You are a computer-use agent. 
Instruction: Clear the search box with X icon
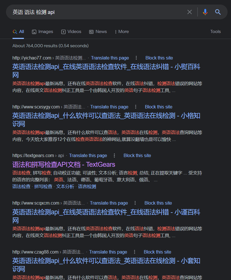(x=189, y=12)
